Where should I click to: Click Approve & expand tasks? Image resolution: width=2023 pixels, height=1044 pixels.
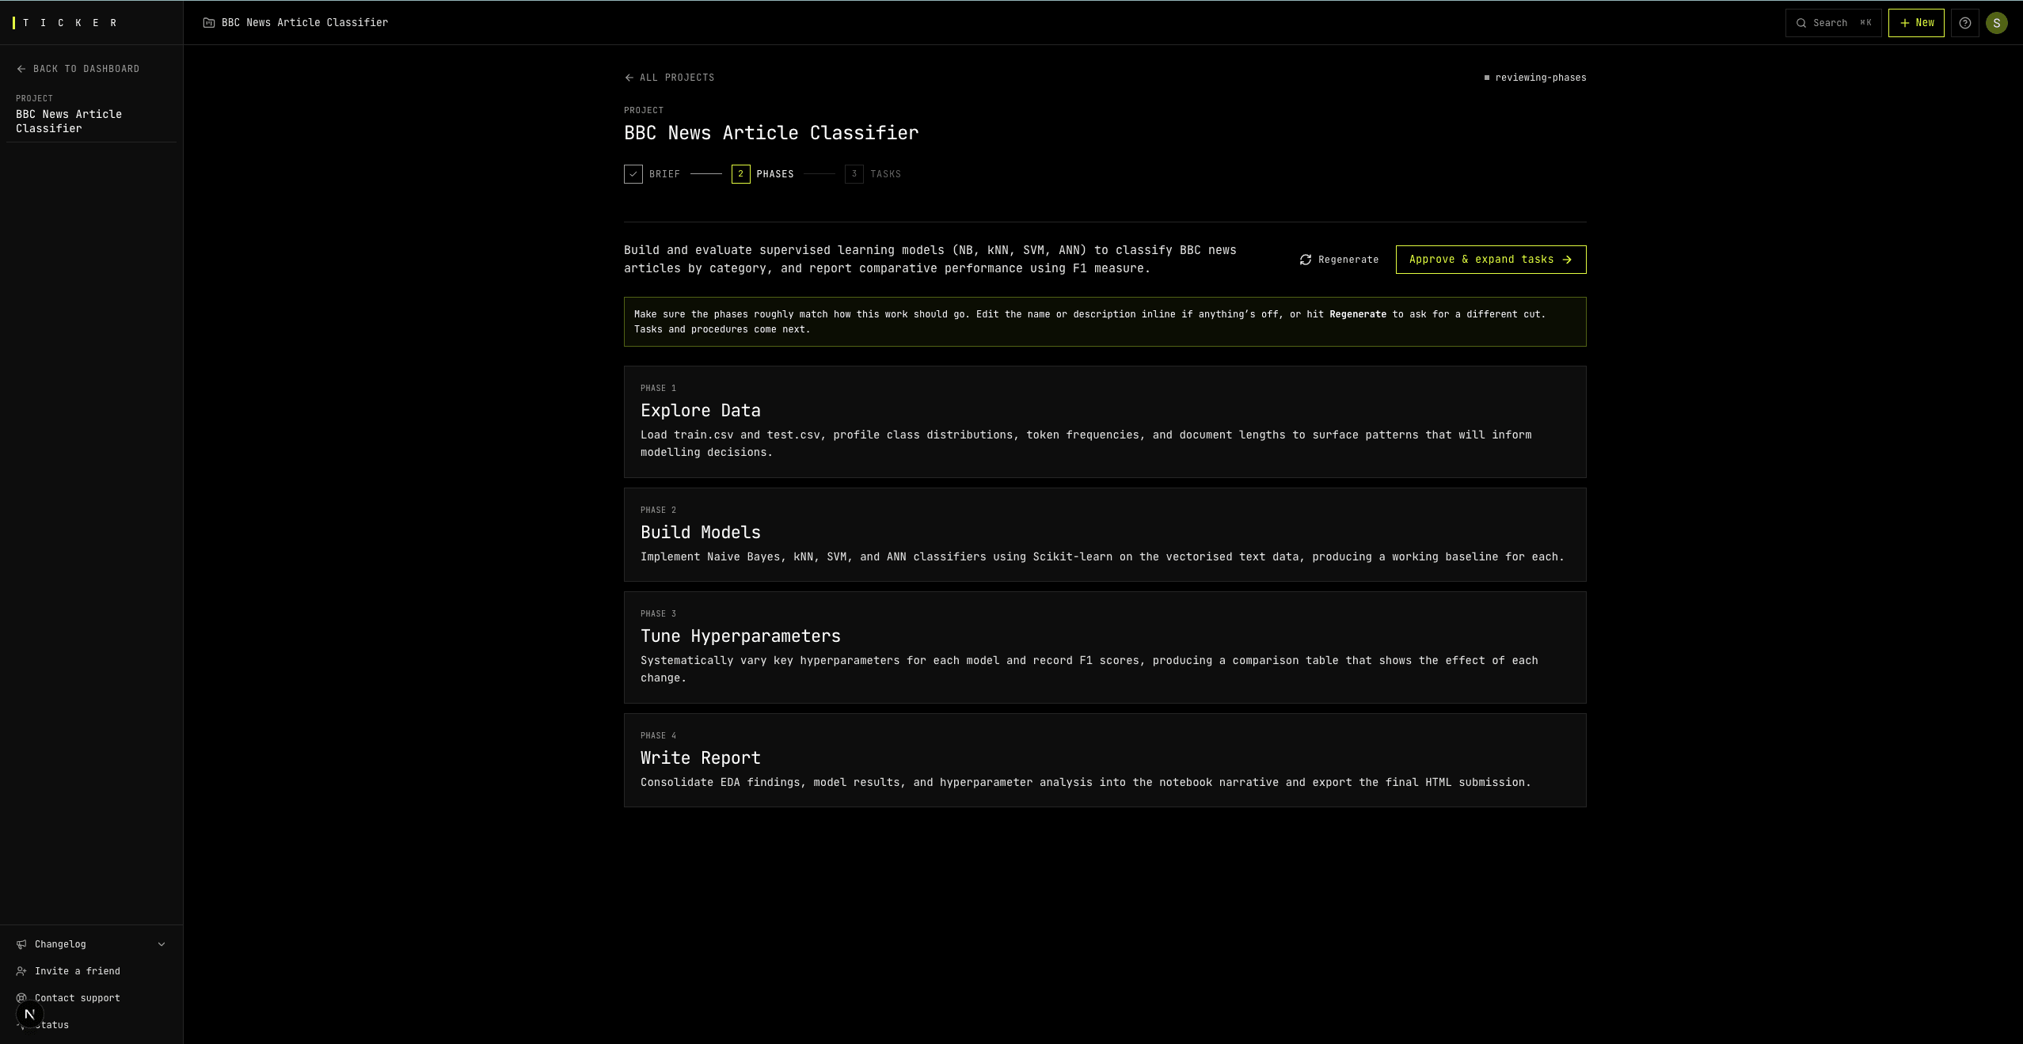[1491, 260]
